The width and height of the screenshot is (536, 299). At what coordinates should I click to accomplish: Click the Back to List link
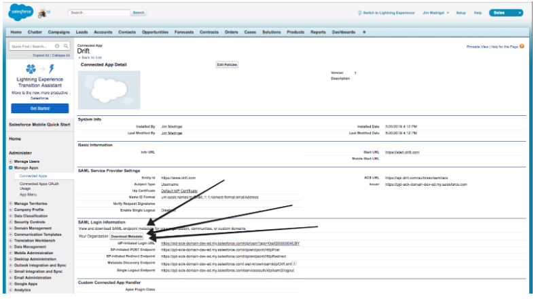(x=91, y=58)
